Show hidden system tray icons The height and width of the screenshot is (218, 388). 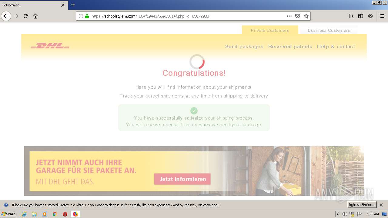[338, 214]
